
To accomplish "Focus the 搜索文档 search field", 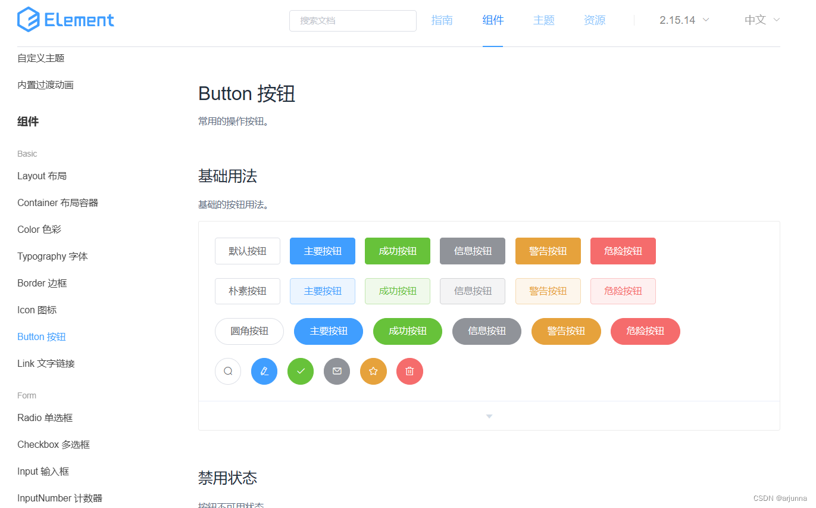I will [353, 21].
